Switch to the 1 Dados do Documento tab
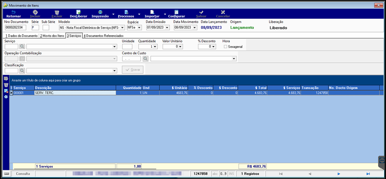This screenshot has width=386, height=179. [x=21, y=36]
